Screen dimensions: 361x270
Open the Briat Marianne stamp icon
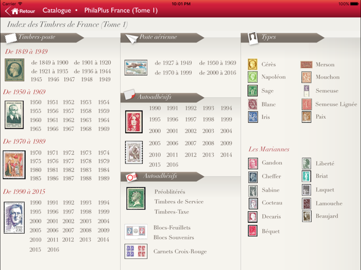pos(307,176)
